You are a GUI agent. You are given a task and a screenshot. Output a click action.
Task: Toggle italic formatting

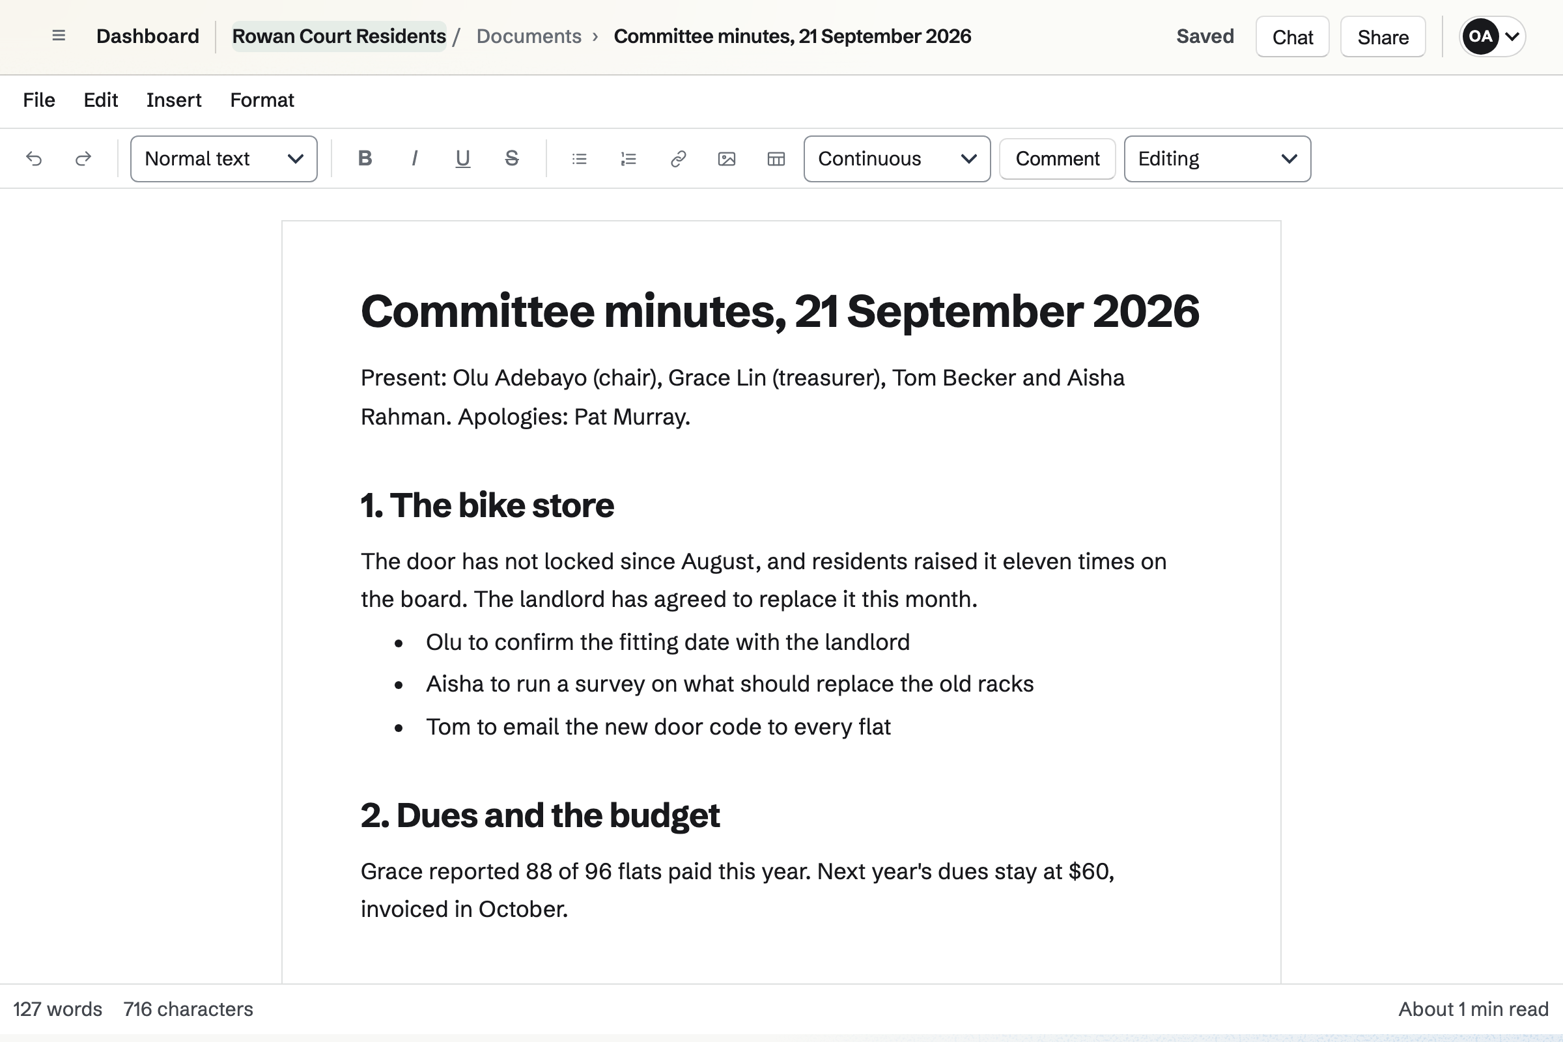[x=414, y=159]
